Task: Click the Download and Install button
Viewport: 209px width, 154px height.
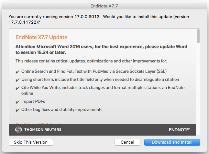Action: click(x=172, y=142)
